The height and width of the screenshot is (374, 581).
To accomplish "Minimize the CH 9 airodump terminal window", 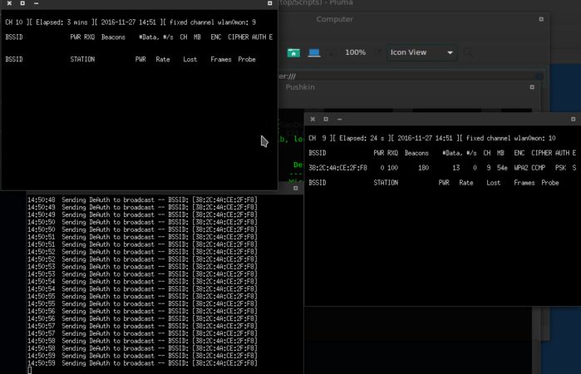I will pyautogui.click(x=340, y=120).
